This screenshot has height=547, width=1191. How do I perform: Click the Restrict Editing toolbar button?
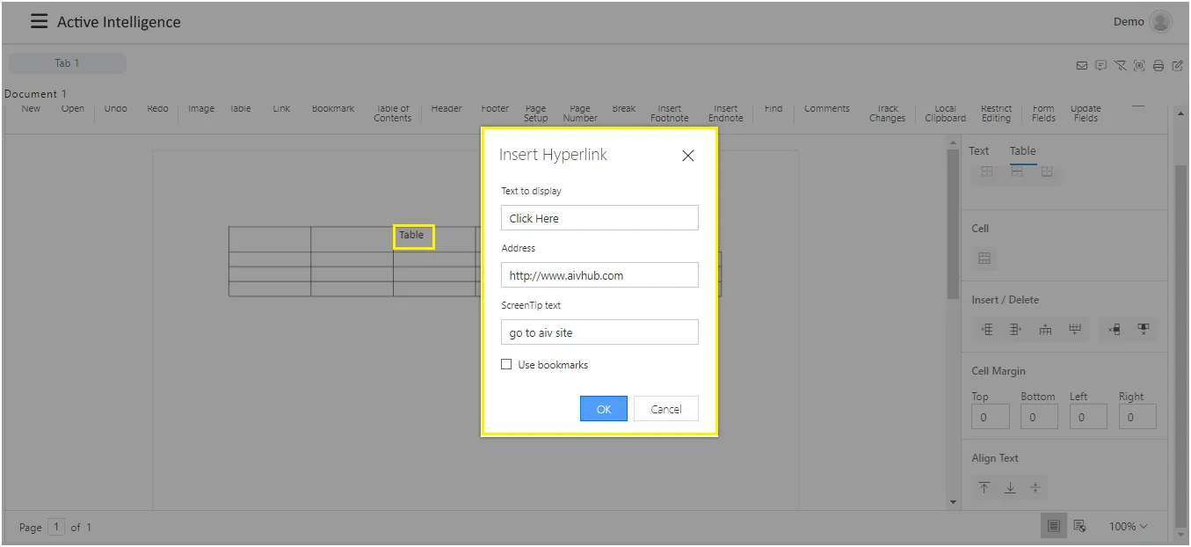996,113
